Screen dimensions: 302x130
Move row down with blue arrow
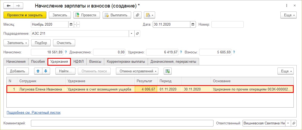coord(46,71)
